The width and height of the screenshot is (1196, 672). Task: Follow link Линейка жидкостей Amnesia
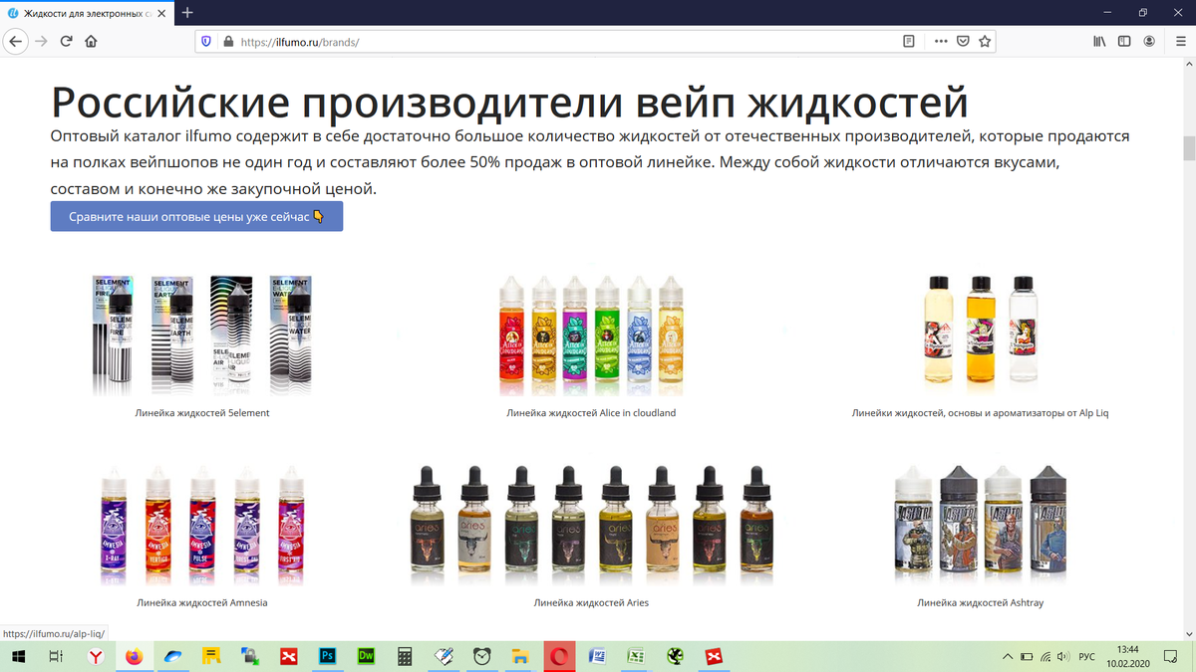[x=202, y=602]
